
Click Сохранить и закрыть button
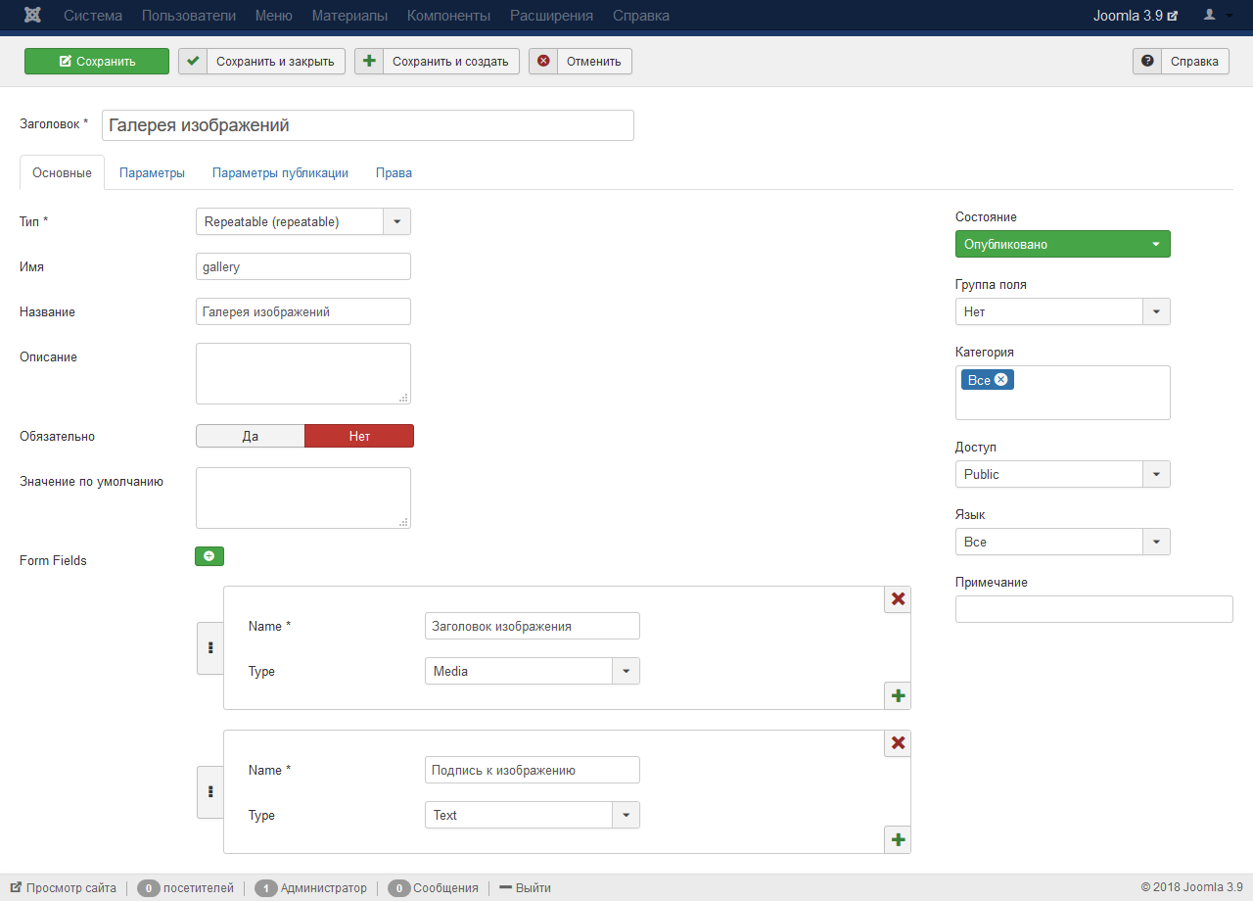click(x=261, y=61)
